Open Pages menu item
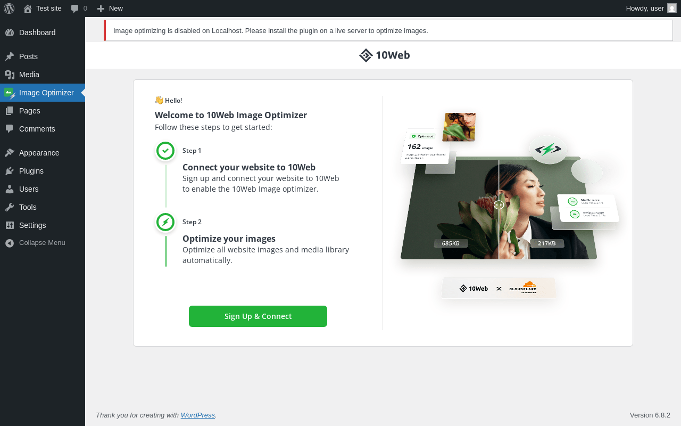681x426 pixels. [x=43, y=111]
